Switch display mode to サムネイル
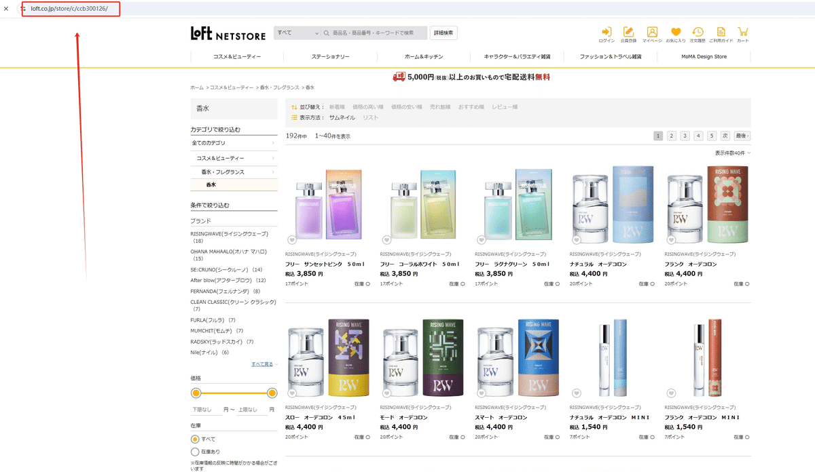Screen dimensions: 815x472 pos(342,117)
